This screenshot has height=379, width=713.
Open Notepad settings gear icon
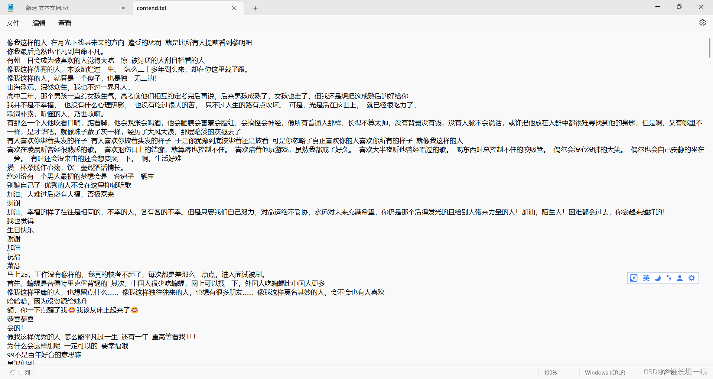pos(702,23)
